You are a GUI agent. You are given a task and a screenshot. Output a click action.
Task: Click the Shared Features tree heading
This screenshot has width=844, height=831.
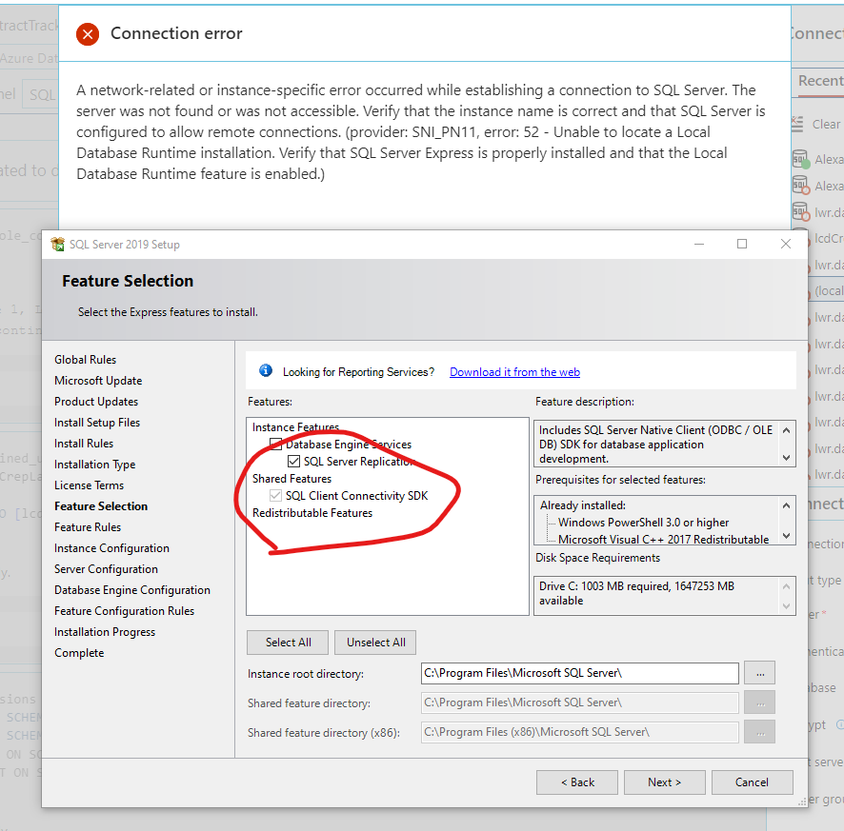[291, 479]
